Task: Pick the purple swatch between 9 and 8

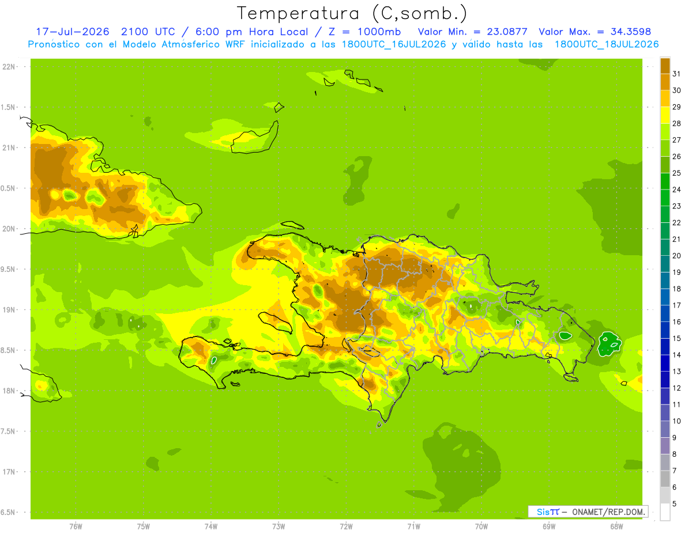Action: tap(665, 446)
